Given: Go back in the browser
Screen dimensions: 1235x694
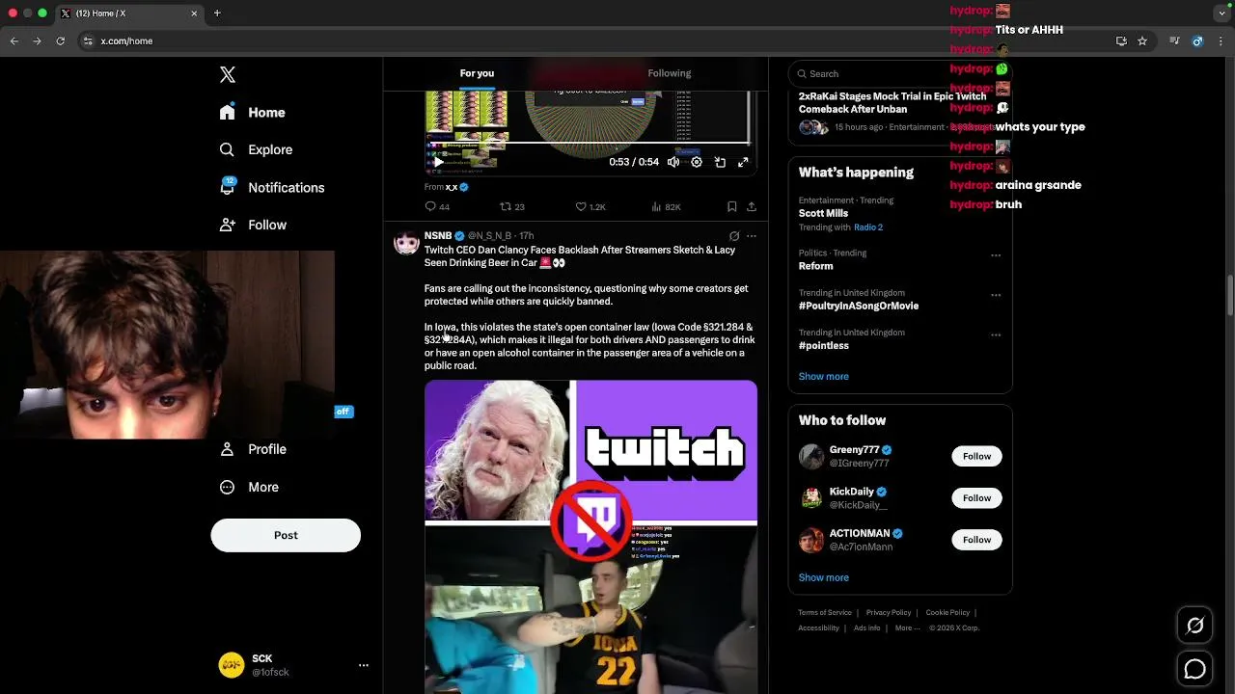Looking at the screenshot, I should [14, 41].
